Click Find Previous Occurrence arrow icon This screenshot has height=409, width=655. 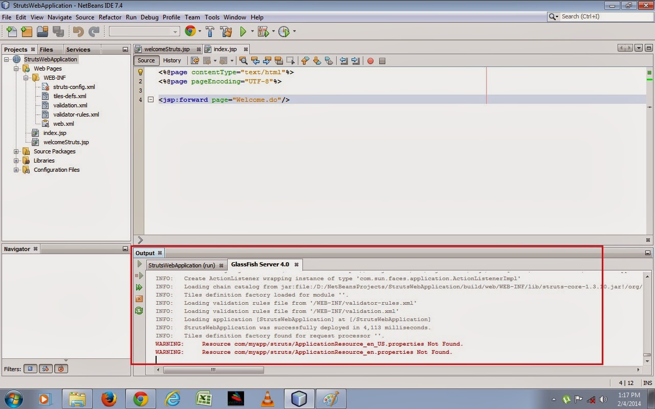pyautogui.click(x=255, y=61)
